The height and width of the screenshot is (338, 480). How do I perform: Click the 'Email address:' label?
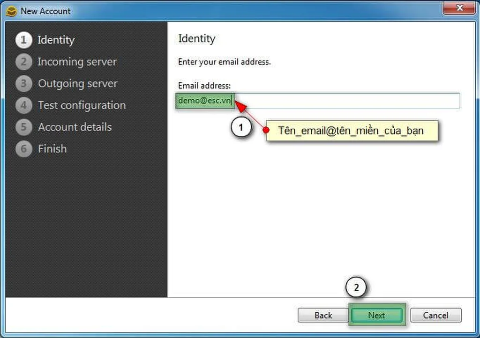pyautogui.click(x=204, y=86)
